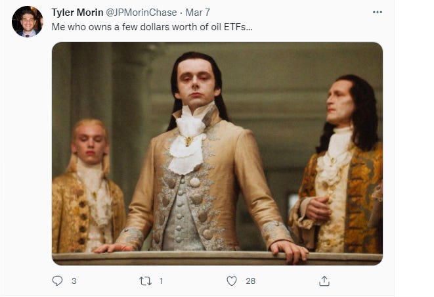The image size is (434, 297).
Task: Click the retweet arrows icon
Action: coord(145,281)
